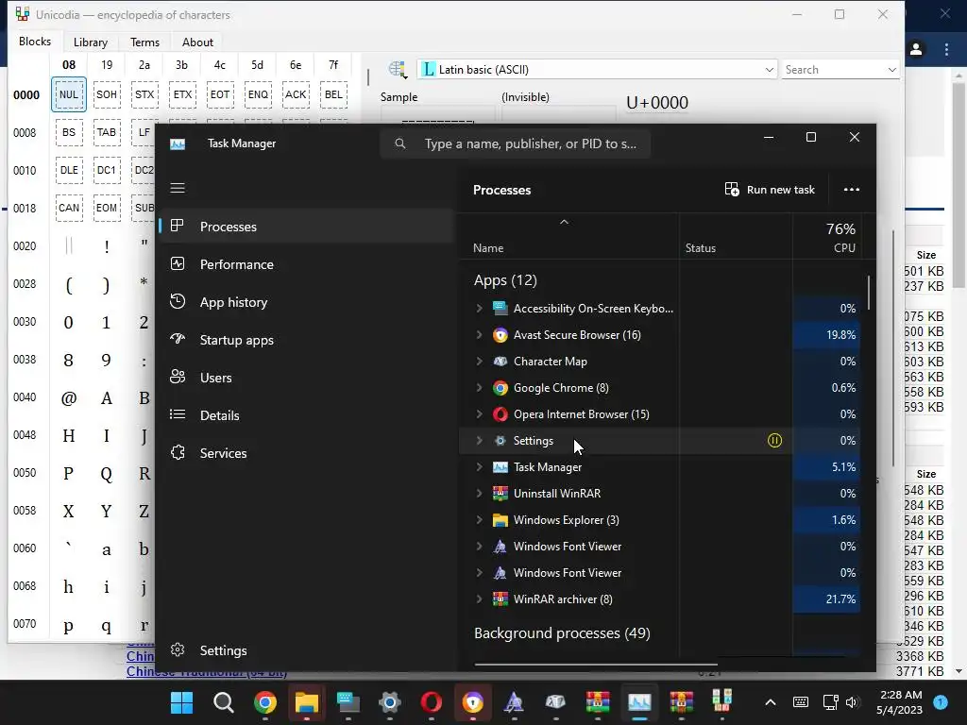Click Unicodia globe sort icon
This screenshot has width=967, height=725.
click(x=398, y=70)
